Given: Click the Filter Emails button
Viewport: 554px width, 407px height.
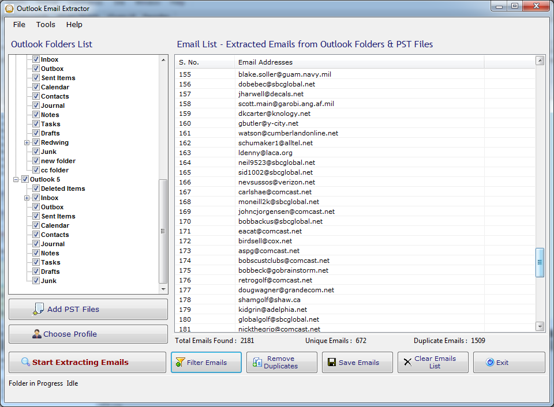Looking at the screenshot, I should (207, 362).
